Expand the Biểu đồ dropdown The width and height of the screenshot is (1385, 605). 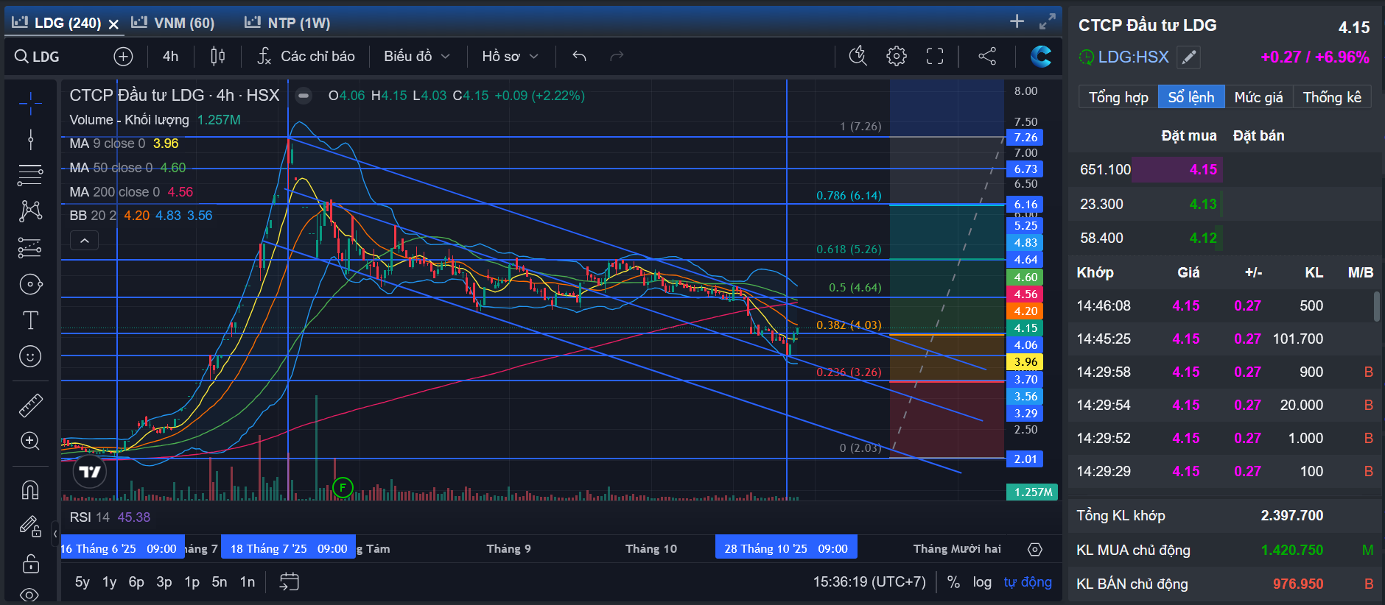416,56
